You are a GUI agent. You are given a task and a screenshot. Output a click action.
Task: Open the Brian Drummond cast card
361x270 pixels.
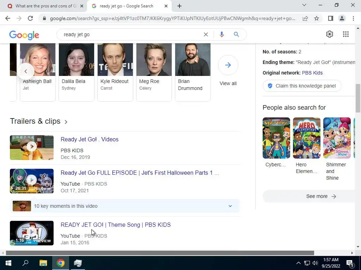[x=193, y=72]
